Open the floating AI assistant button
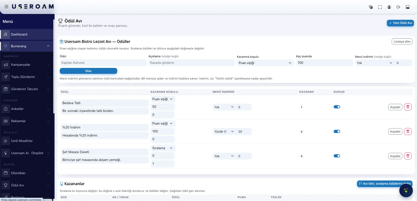Image resolution: width=417 pixels, height=201 pixels. tap(406, 191)
